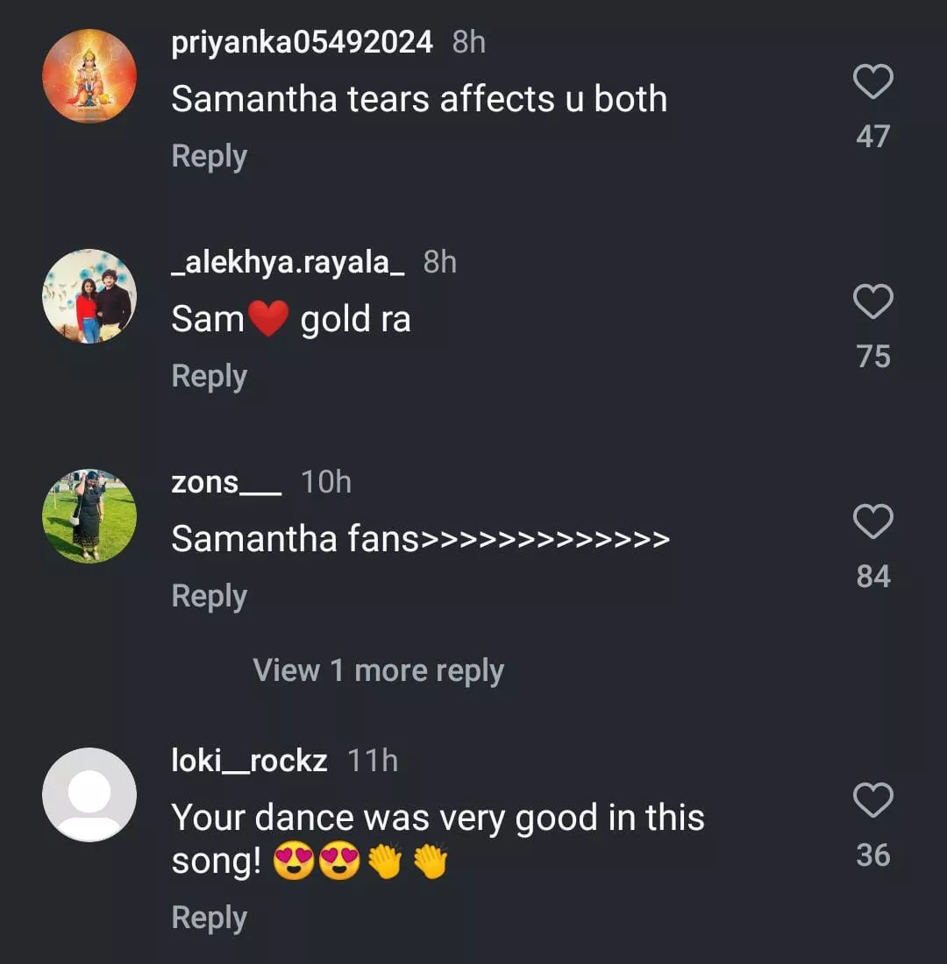Open the _alekhya.rayala_ username link
Viewport: 947px width, 964px height.
(x=288, y=262)
